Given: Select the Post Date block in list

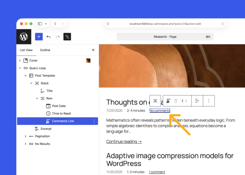Looking at the screenshot, I should coord(59,106).
